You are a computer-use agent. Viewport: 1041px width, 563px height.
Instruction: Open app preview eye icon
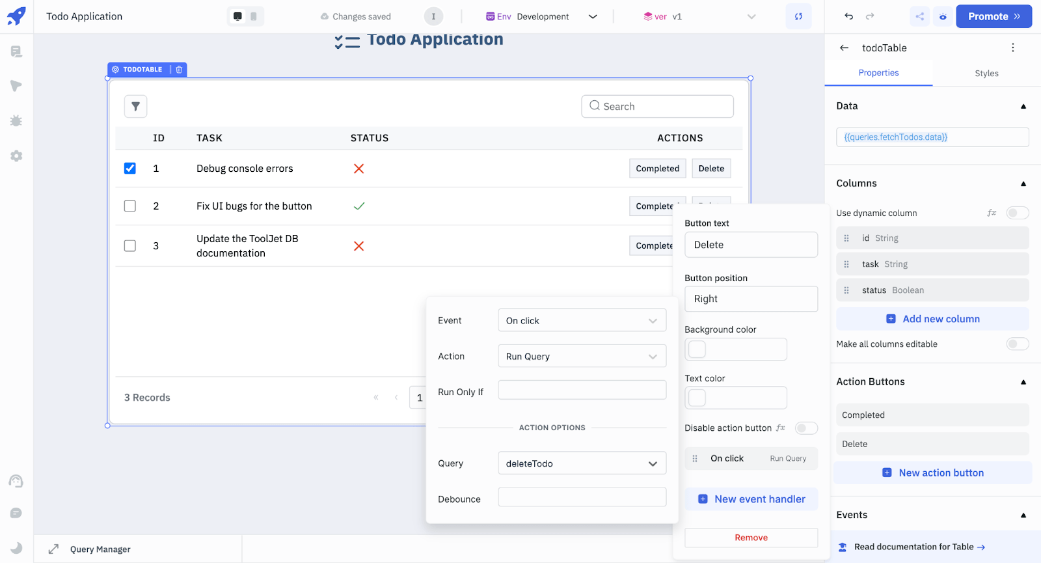943,16
